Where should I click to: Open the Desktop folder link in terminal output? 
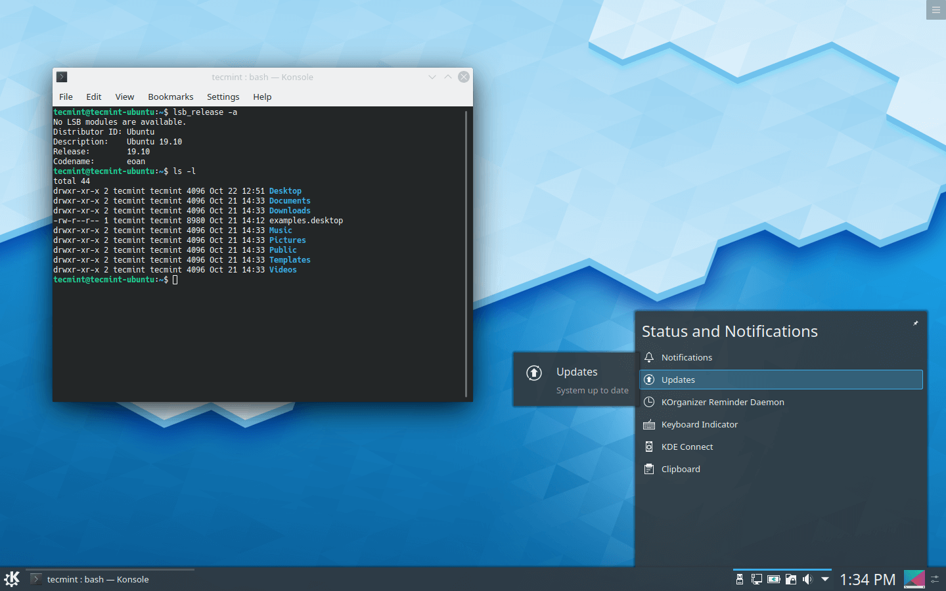pos(285,190)
